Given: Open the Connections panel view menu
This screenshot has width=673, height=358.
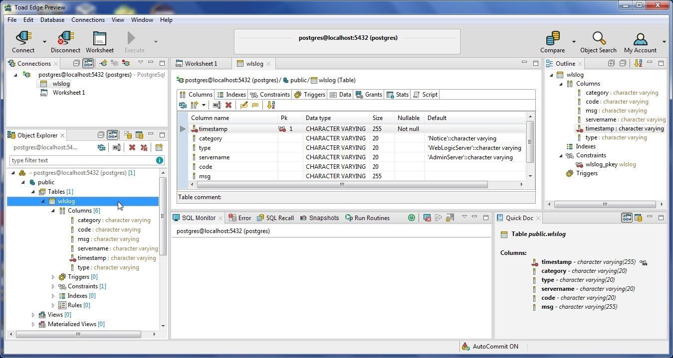Looking at the screenshot, I should click(x=141, y=63).
